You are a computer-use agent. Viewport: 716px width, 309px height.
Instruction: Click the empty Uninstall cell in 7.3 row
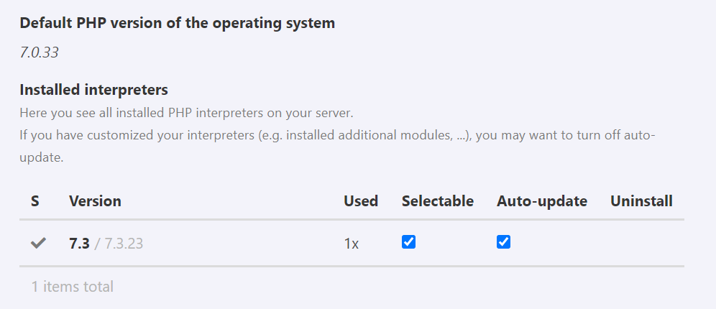(641, 243)
